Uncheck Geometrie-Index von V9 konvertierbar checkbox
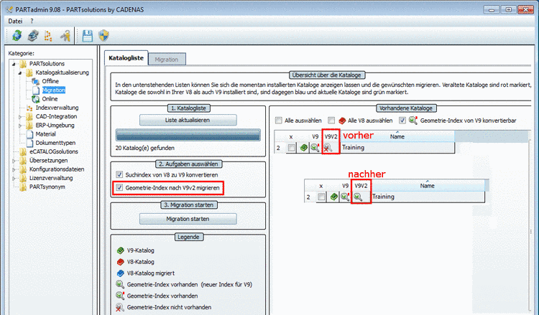Viewport: 539px width, 315px height. coord(402,121)
